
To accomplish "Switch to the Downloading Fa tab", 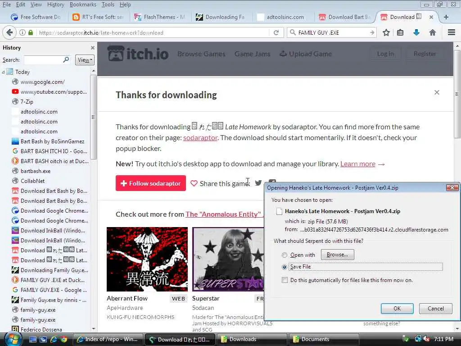I will pyautogui.click(x=221, y=17).
